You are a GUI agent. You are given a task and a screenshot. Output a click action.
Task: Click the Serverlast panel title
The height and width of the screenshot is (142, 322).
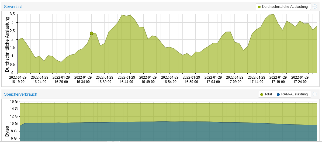point(13,7)
